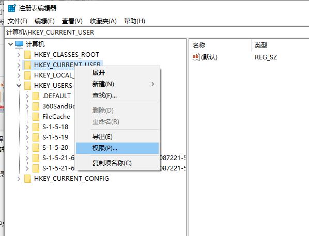
Task: Select the S-1-5-18 key label
Action: 55,127
